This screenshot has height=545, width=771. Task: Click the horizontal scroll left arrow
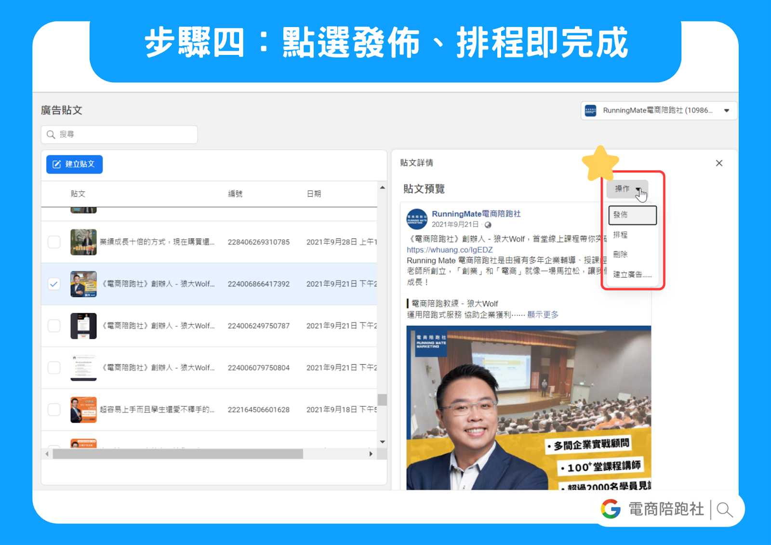click(47, 454)
